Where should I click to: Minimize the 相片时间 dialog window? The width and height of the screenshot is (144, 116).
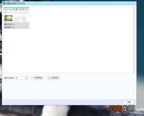click(x=129, y=3)
